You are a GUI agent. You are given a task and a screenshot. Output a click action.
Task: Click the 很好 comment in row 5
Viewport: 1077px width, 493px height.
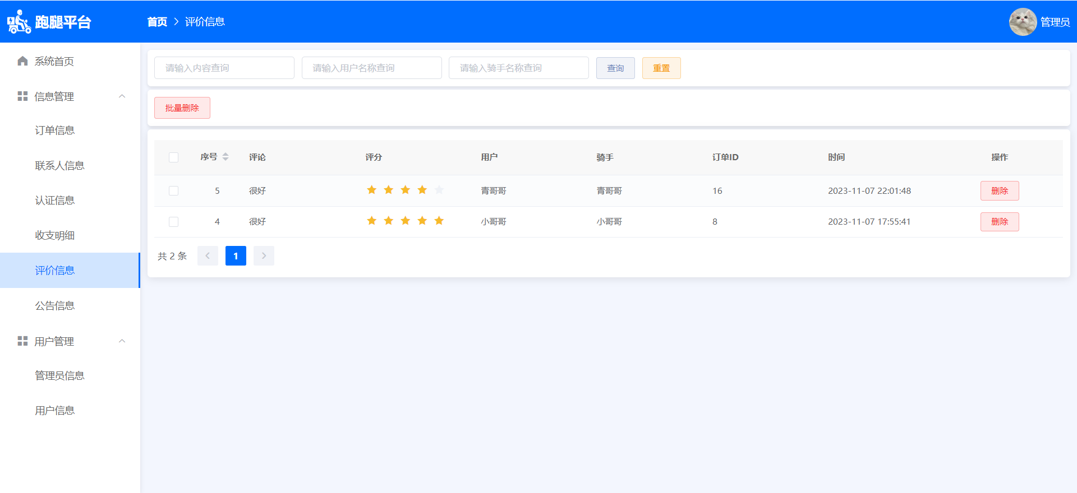pos(257,190)
